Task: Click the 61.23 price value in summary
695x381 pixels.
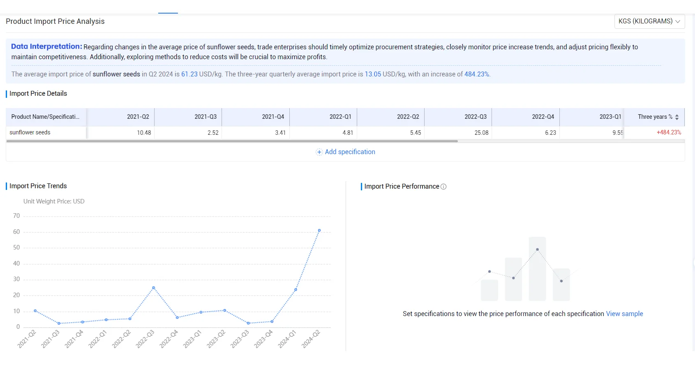Action: (189, 74)
